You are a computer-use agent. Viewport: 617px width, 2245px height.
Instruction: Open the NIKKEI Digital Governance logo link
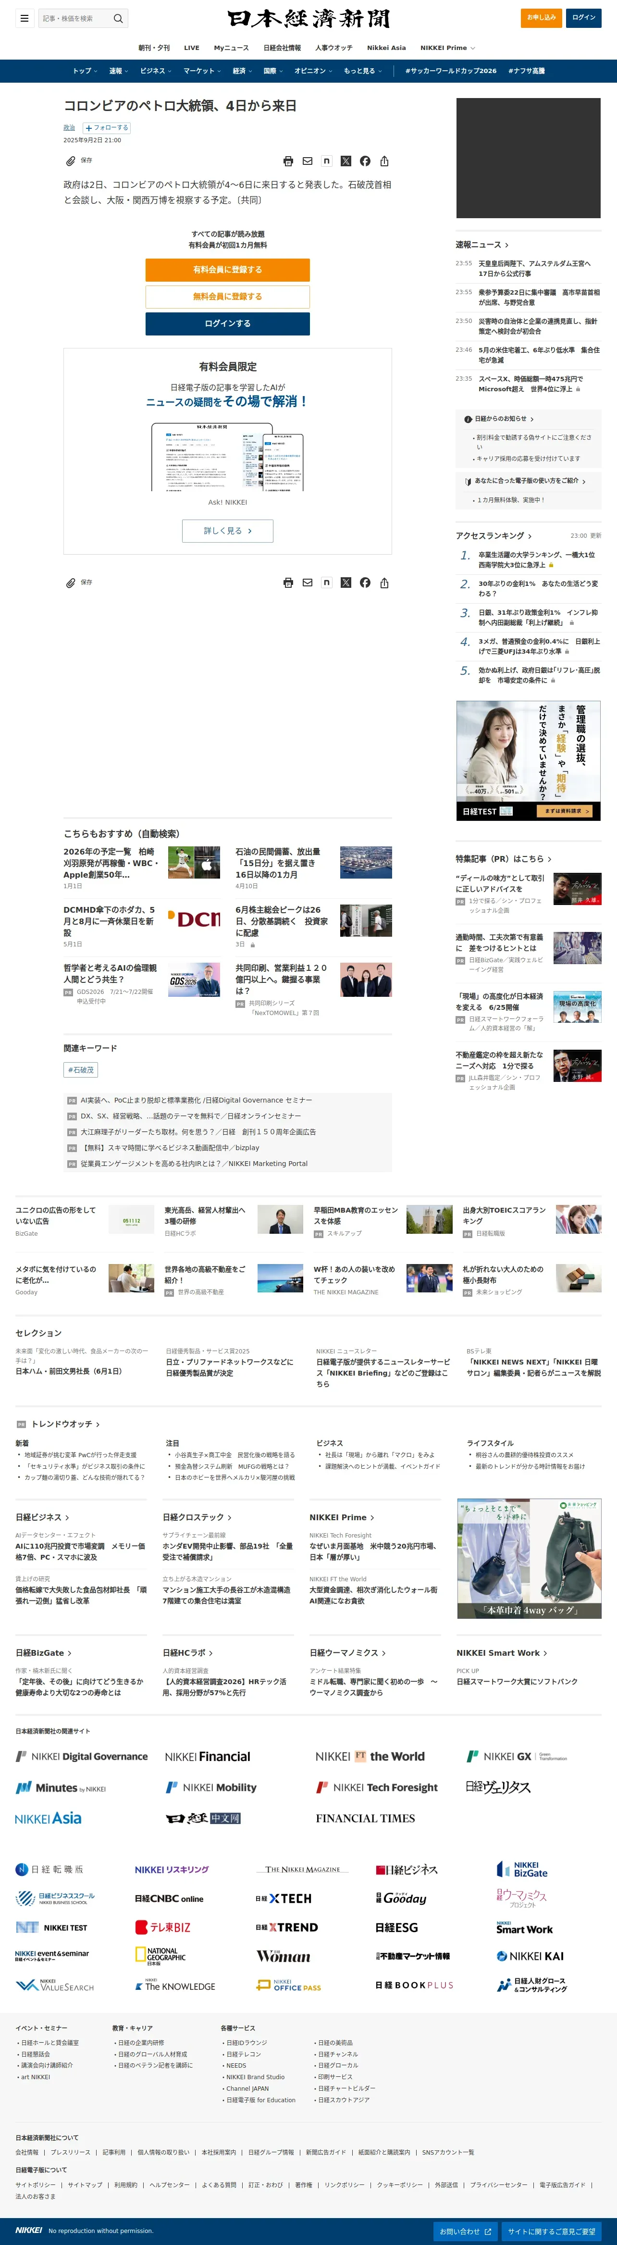click(x=82, y=1756)
